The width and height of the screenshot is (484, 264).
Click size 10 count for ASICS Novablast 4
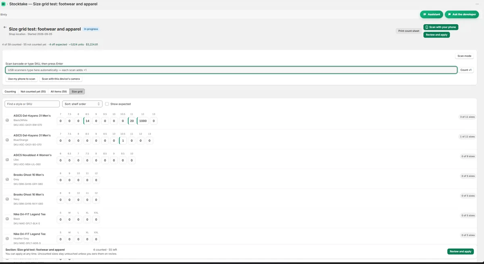coord(131,160)
